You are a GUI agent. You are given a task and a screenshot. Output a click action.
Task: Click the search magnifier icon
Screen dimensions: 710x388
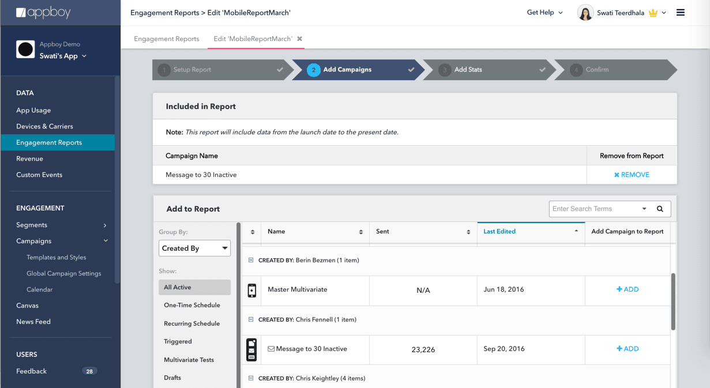[x=660, y=209]
